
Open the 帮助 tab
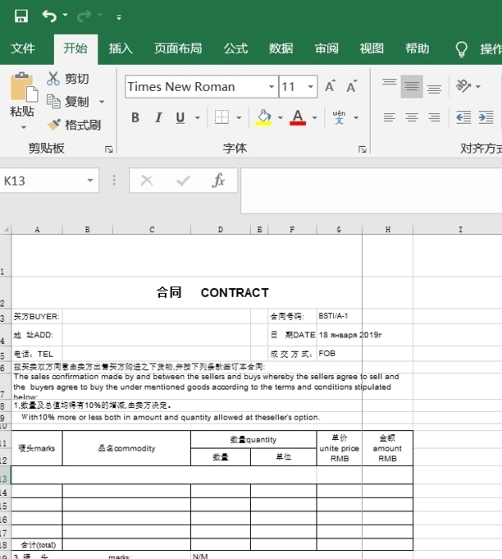pyautogui.click(x=418, y=48)
